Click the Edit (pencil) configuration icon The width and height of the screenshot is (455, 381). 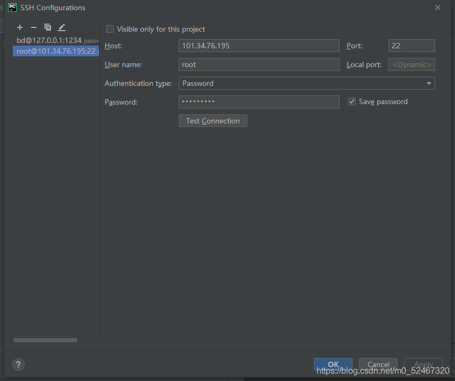tap(62, 27)
